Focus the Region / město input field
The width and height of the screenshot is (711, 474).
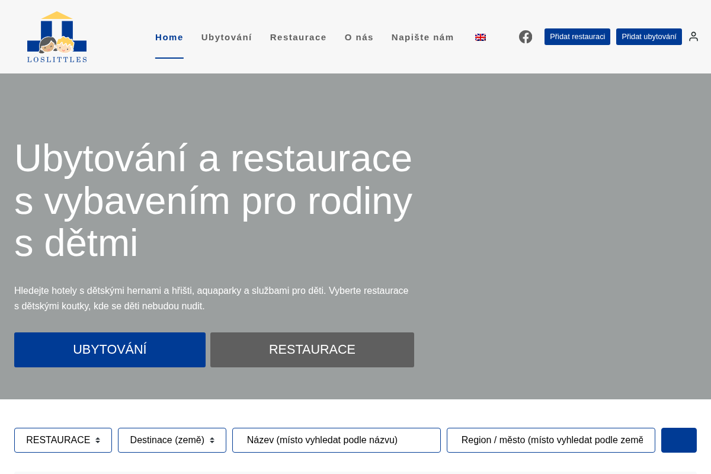[551, 440]
